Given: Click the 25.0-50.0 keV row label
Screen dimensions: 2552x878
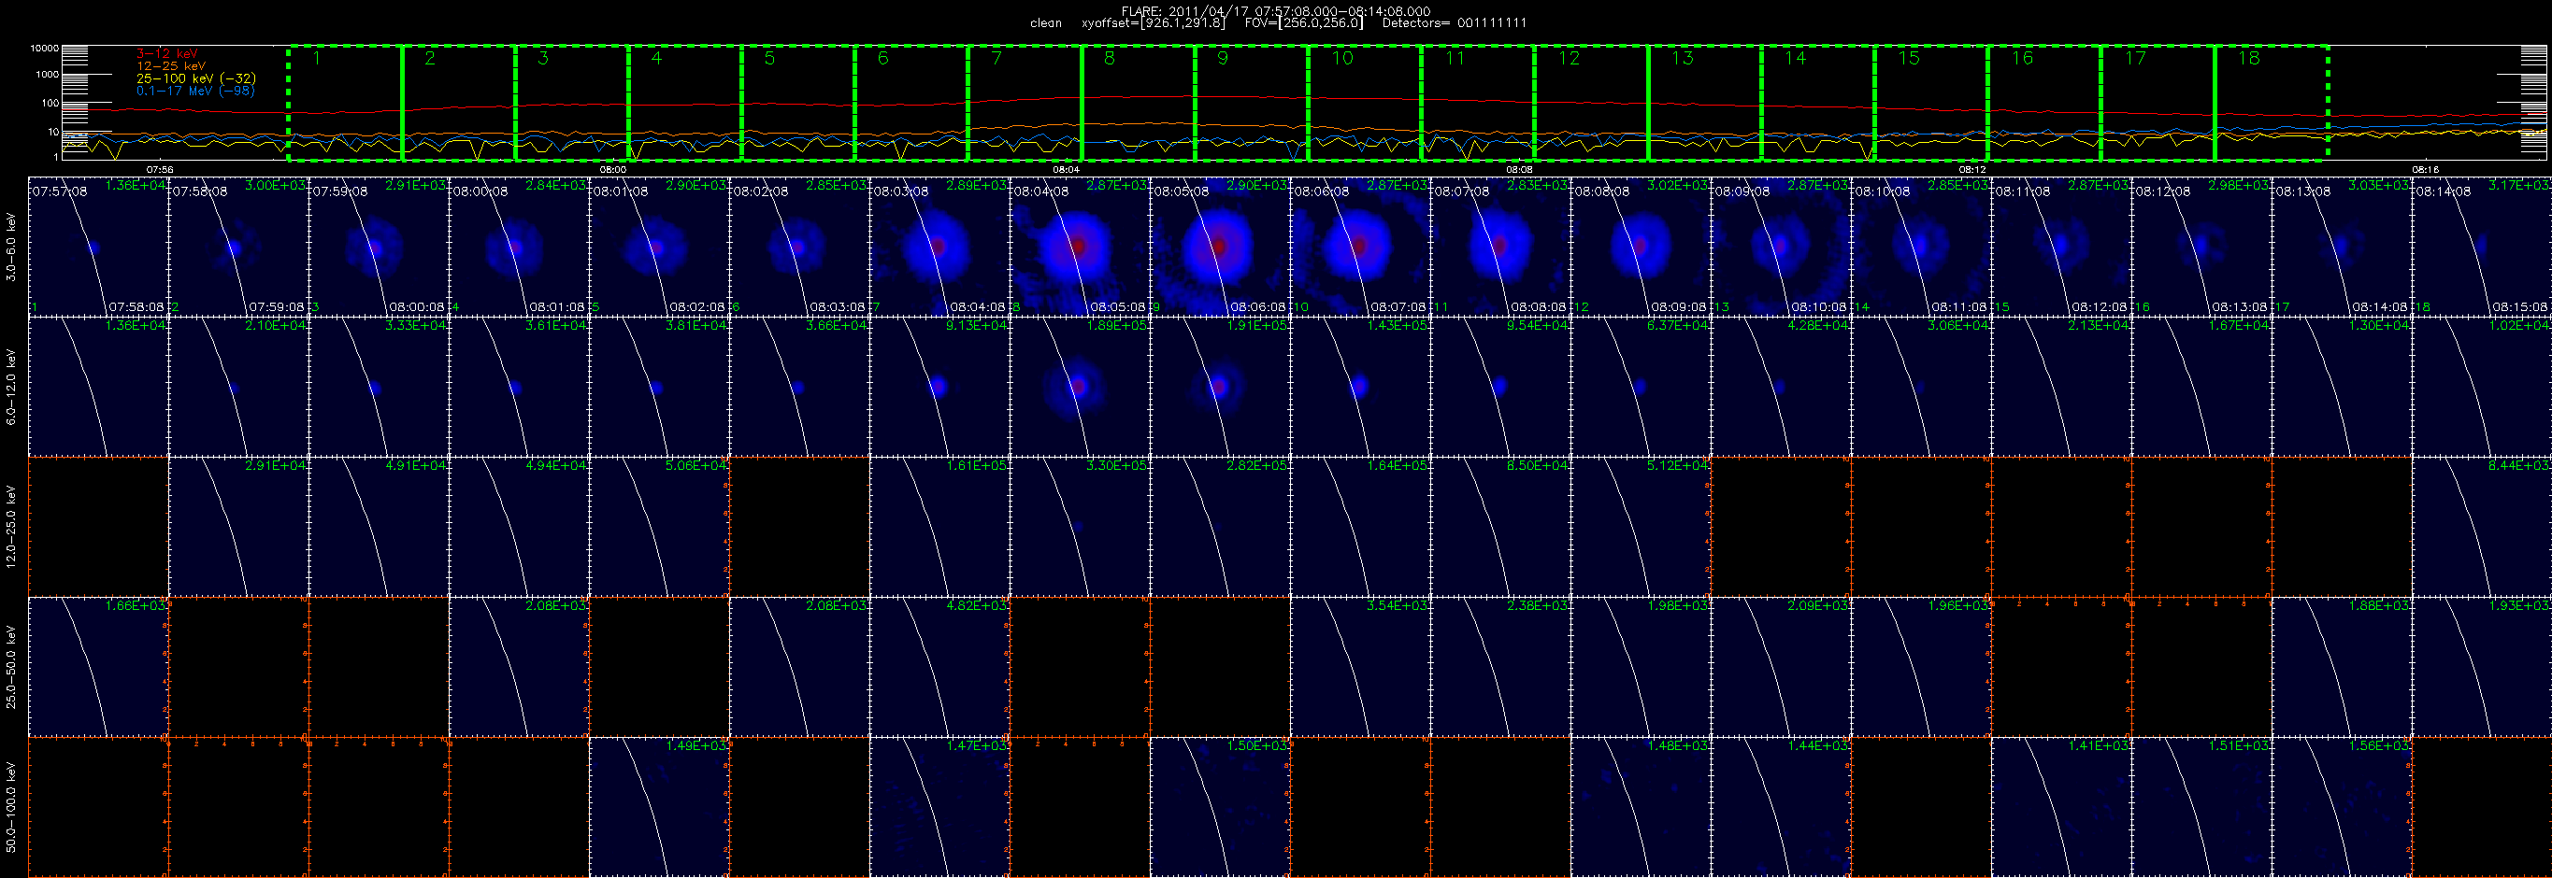Looking at the screenshot, I should coord(11,667).
